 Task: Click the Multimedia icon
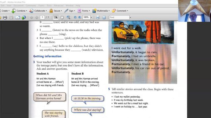coord(94,11)
